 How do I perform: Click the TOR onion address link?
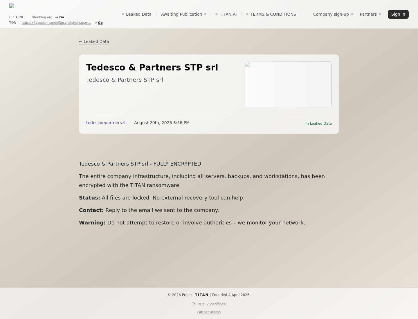(56, 23)
